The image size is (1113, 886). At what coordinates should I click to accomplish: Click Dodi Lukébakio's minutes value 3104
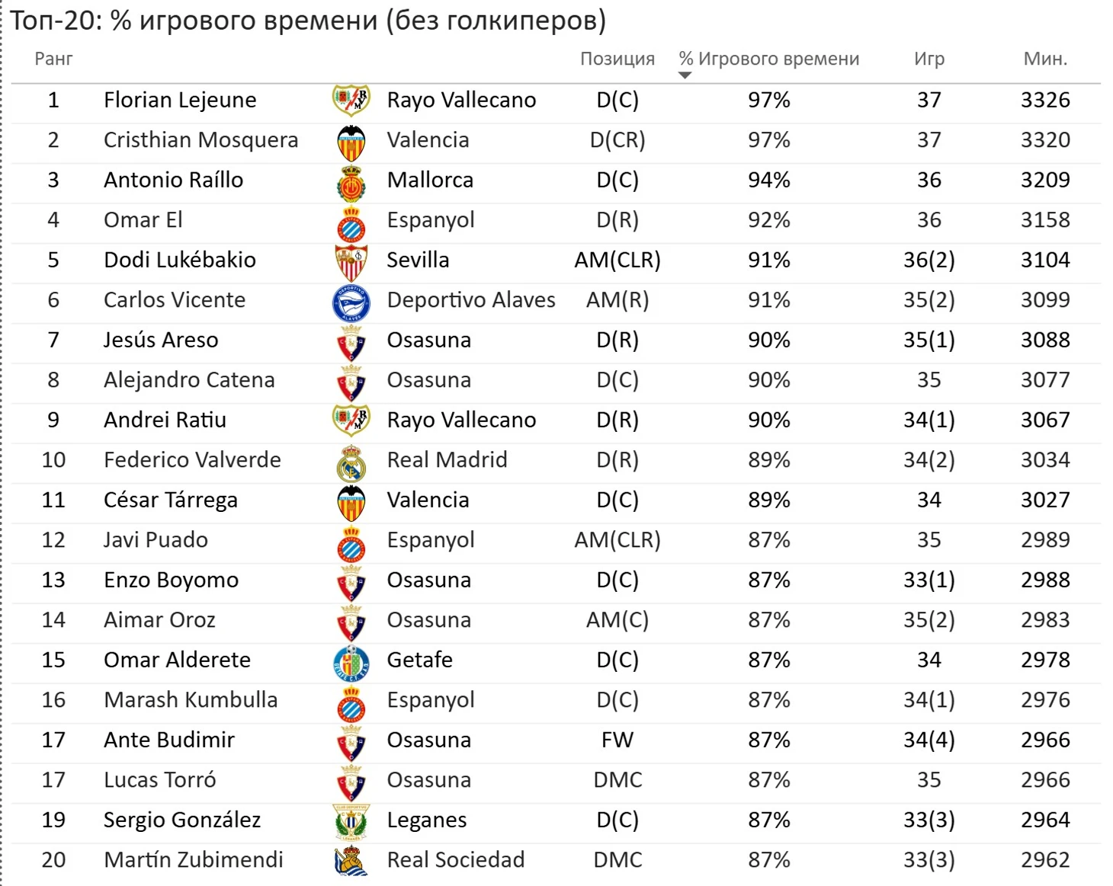pos(1045,261)
